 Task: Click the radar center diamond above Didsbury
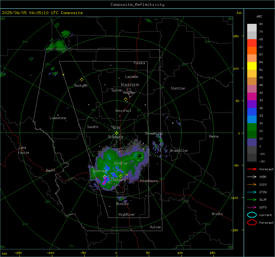(116, 133)
